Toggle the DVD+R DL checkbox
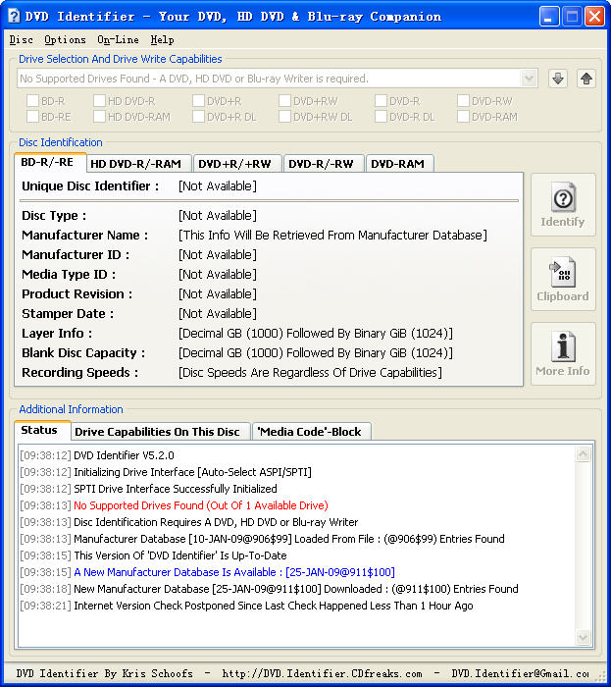Screen dimensions: 611x687 coord(198,117)
